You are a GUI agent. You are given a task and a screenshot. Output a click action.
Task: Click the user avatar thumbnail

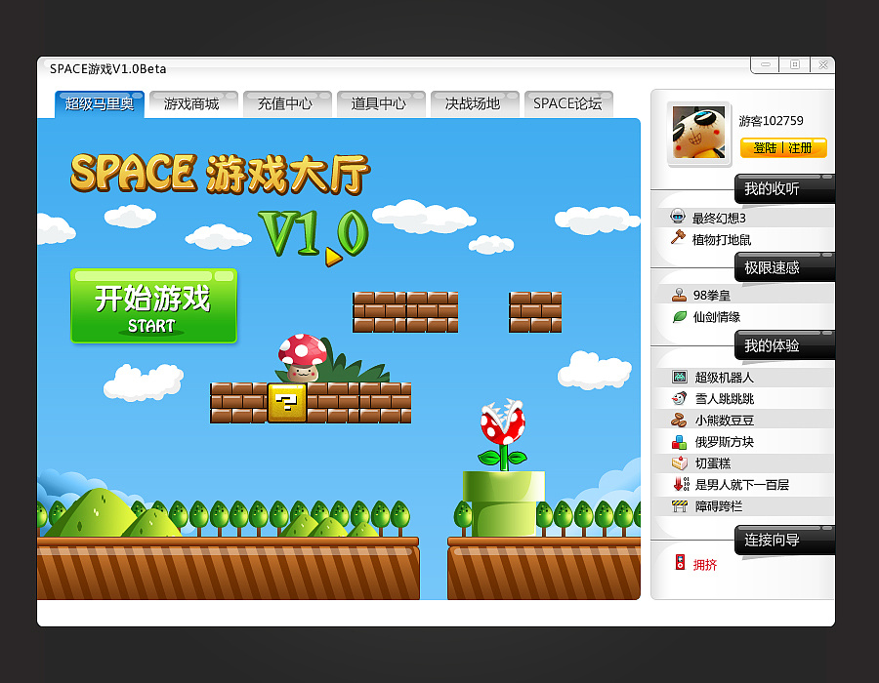tap(699, 133)
